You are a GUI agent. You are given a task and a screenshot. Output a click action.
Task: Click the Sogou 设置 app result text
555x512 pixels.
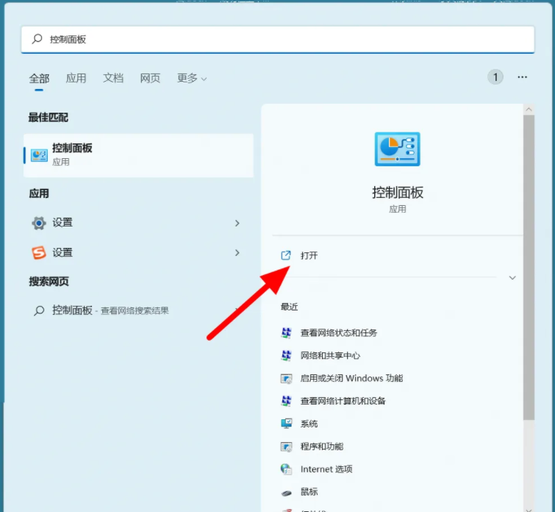point(62,252)
